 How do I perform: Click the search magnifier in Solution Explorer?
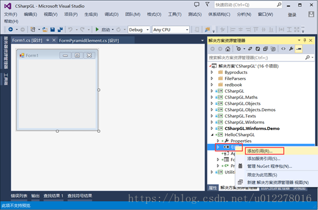pos(308,58)
